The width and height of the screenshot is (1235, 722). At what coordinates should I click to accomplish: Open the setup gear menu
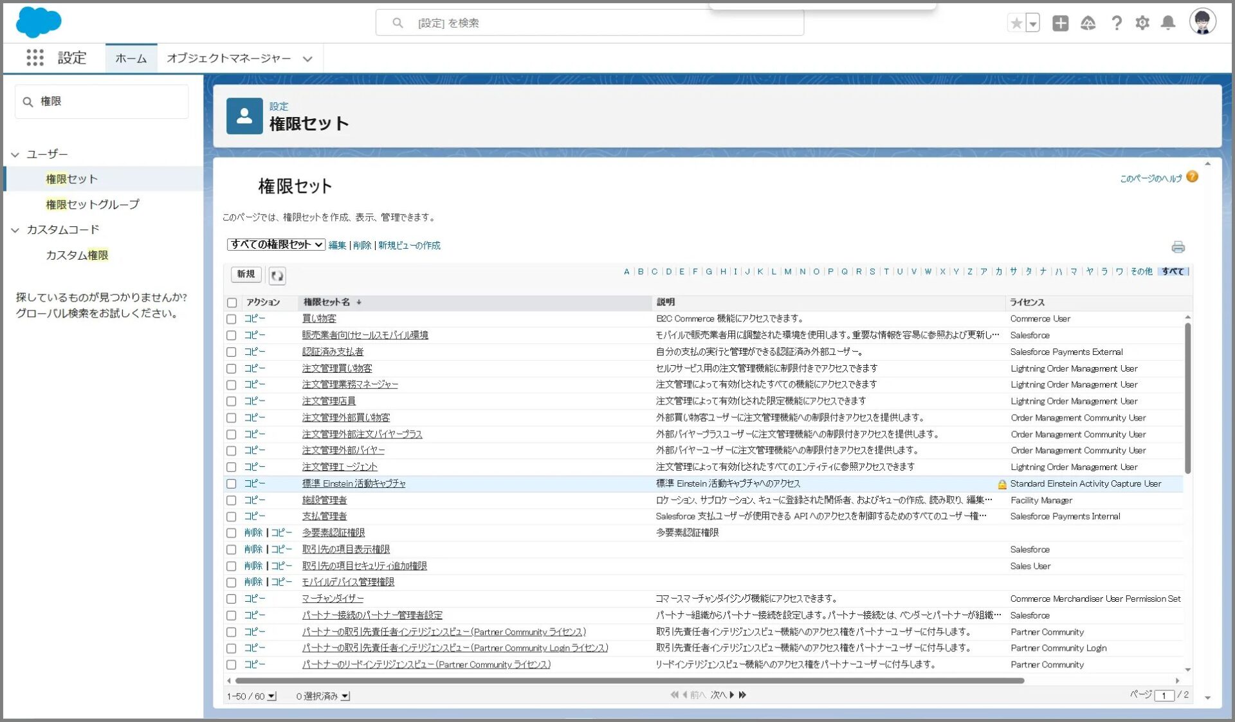pos(1142,23)
